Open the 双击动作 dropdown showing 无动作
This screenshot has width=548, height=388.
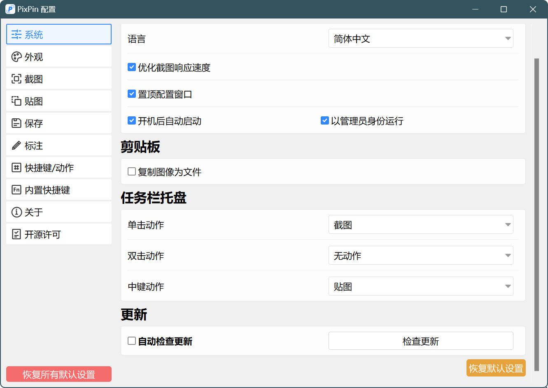[421, 255]
